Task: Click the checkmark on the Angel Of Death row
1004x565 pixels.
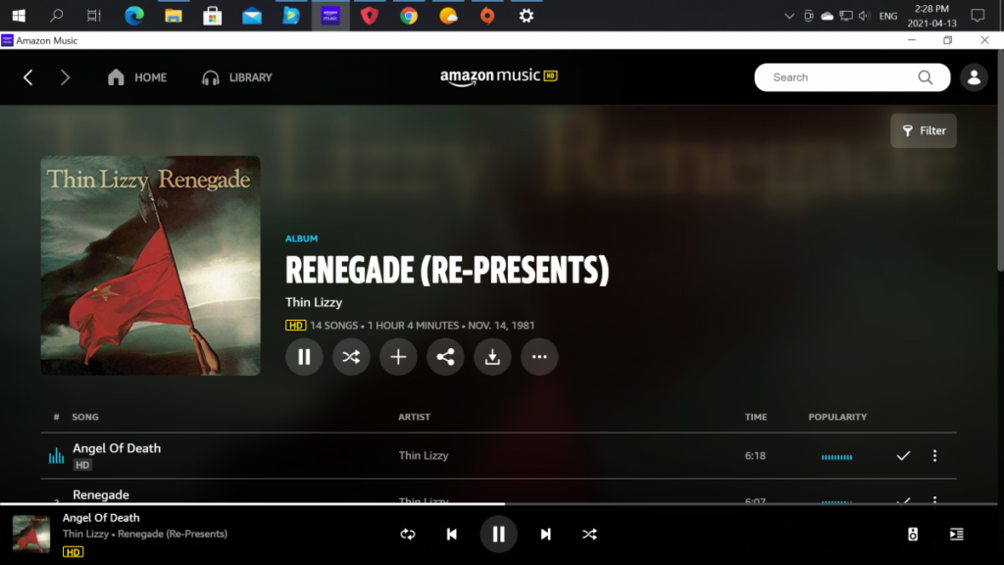Action: coord(903,455)
